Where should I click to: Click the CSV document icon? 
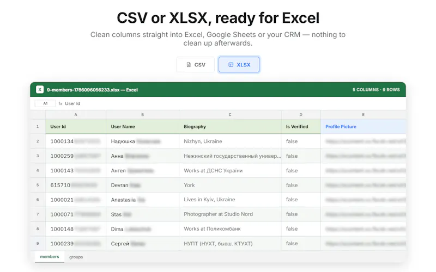[x=189, y=65]
